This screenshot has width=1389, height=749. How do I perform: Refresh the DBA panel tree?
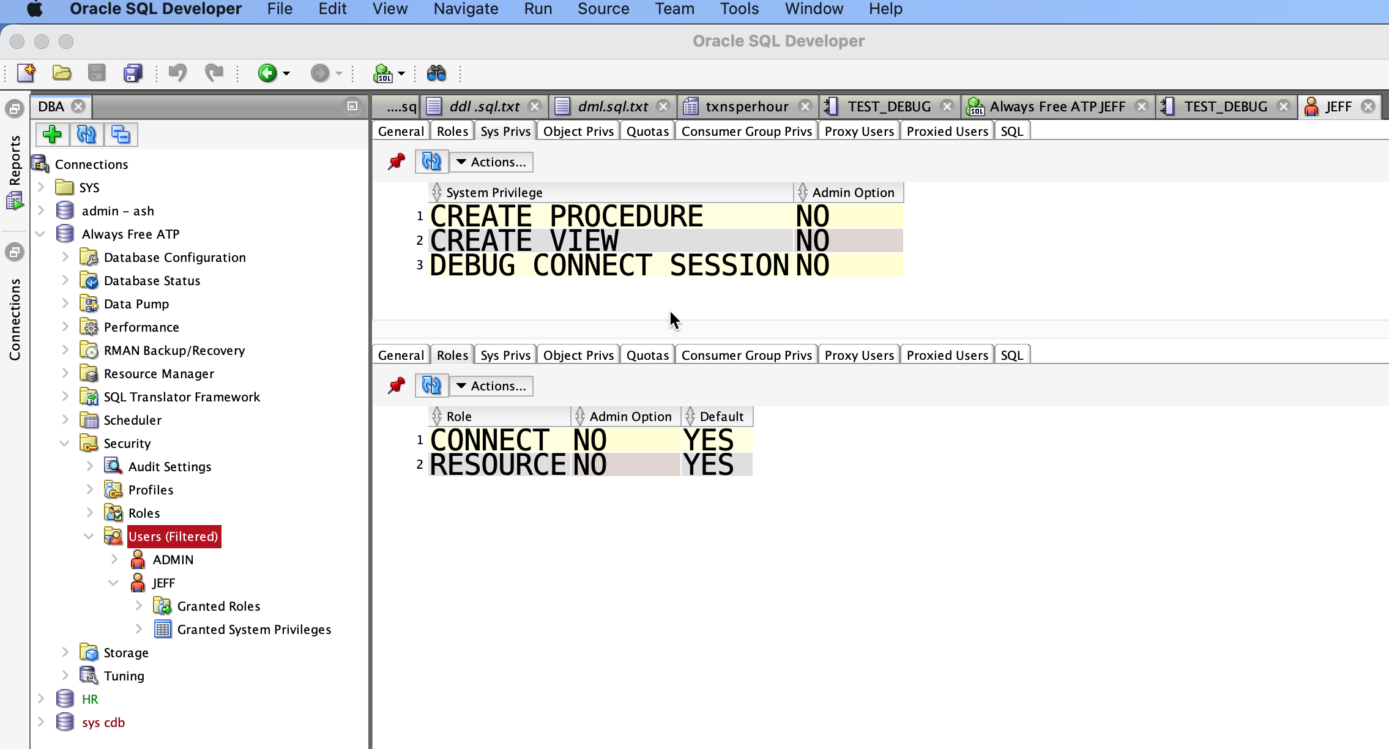(86, 135)
